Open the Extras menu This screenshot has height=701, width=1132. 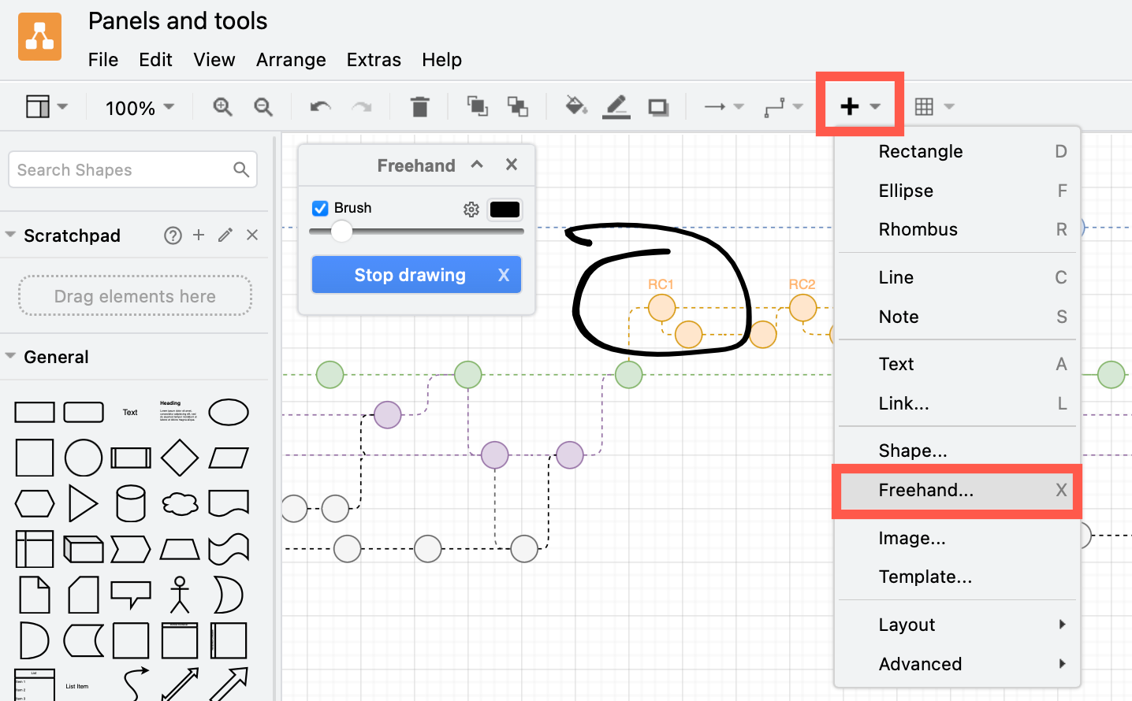point(374,60)
